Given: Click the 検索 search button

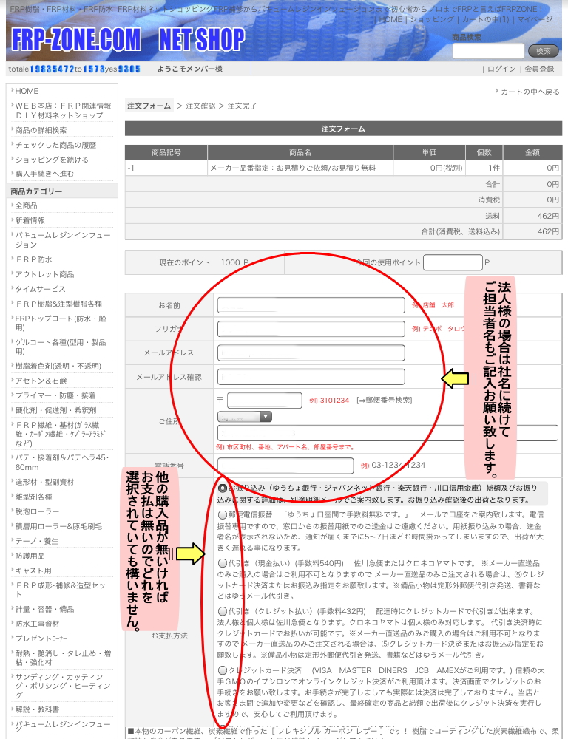Looking at the screenshot, I should pos(544,51).
